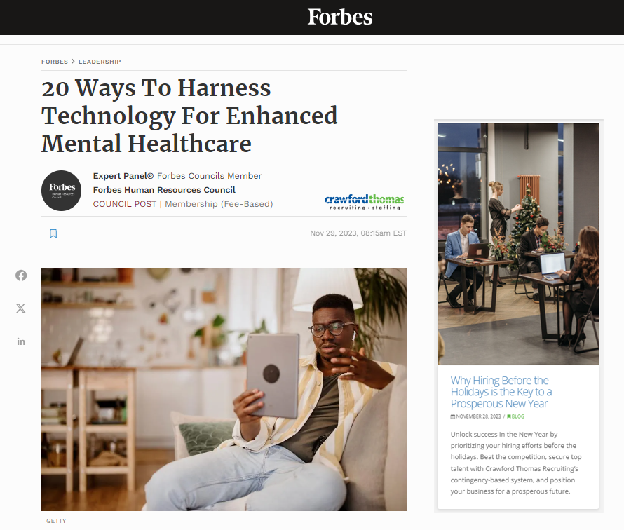Click the Forbes logo in the header
624x530 pixels.
point(340,17)
